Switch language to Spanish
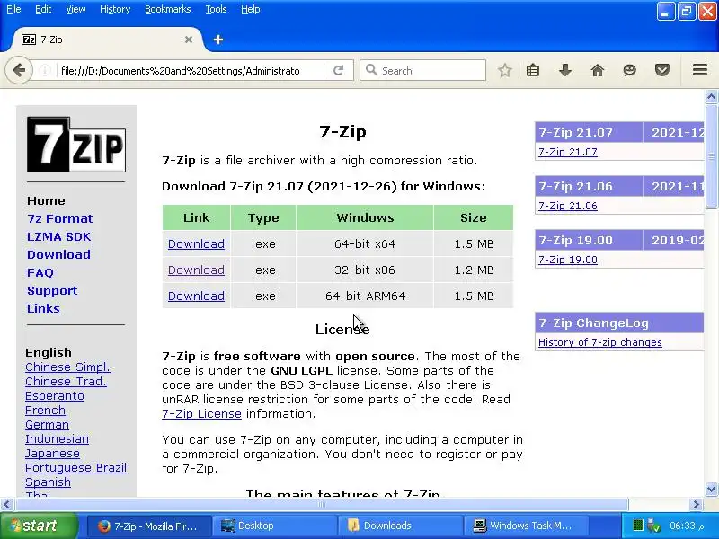 click(48, 482)
